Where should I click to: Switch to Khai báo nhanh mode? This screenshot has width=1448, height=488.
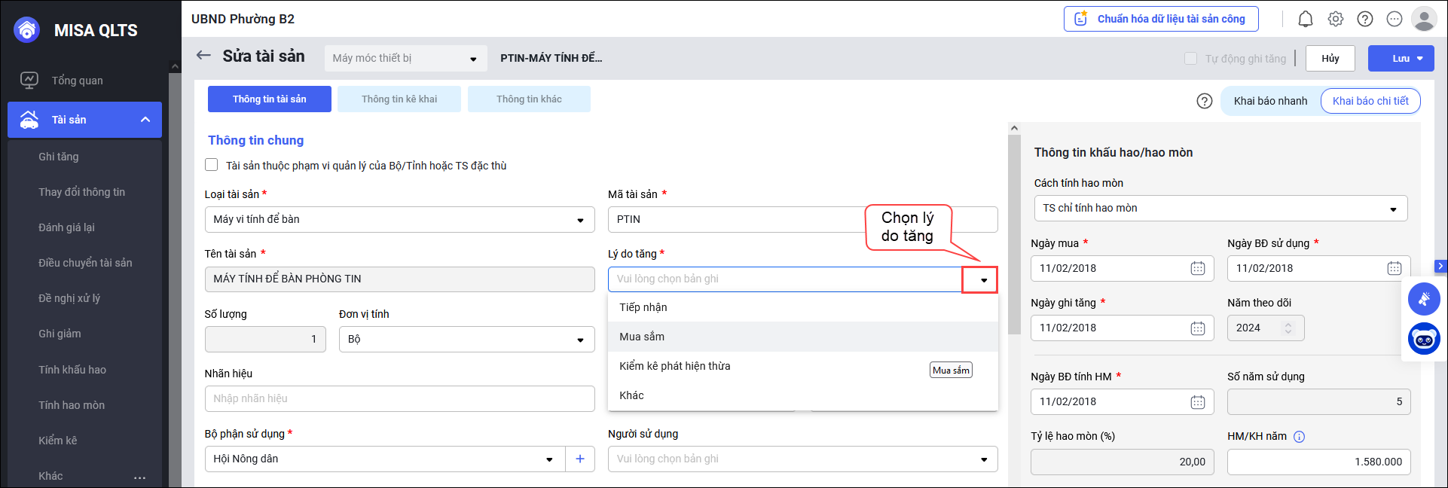1270,101
